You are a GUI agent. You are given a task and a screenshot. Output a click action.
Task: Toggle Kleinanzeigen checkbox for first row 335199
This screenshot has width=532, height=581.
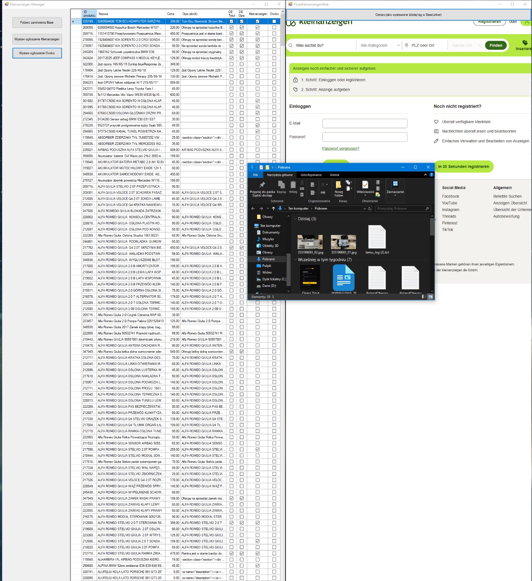[x=258, y=21]
